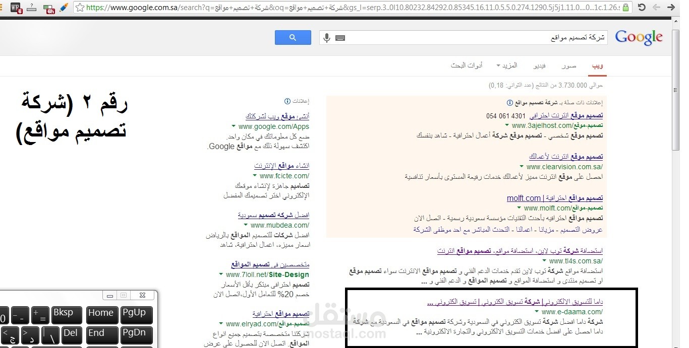The height and width of the screenshot is (348, 689).
Task: Expand arrow next to www.clearvision.com.sa URL
Action: coord(521,167)
